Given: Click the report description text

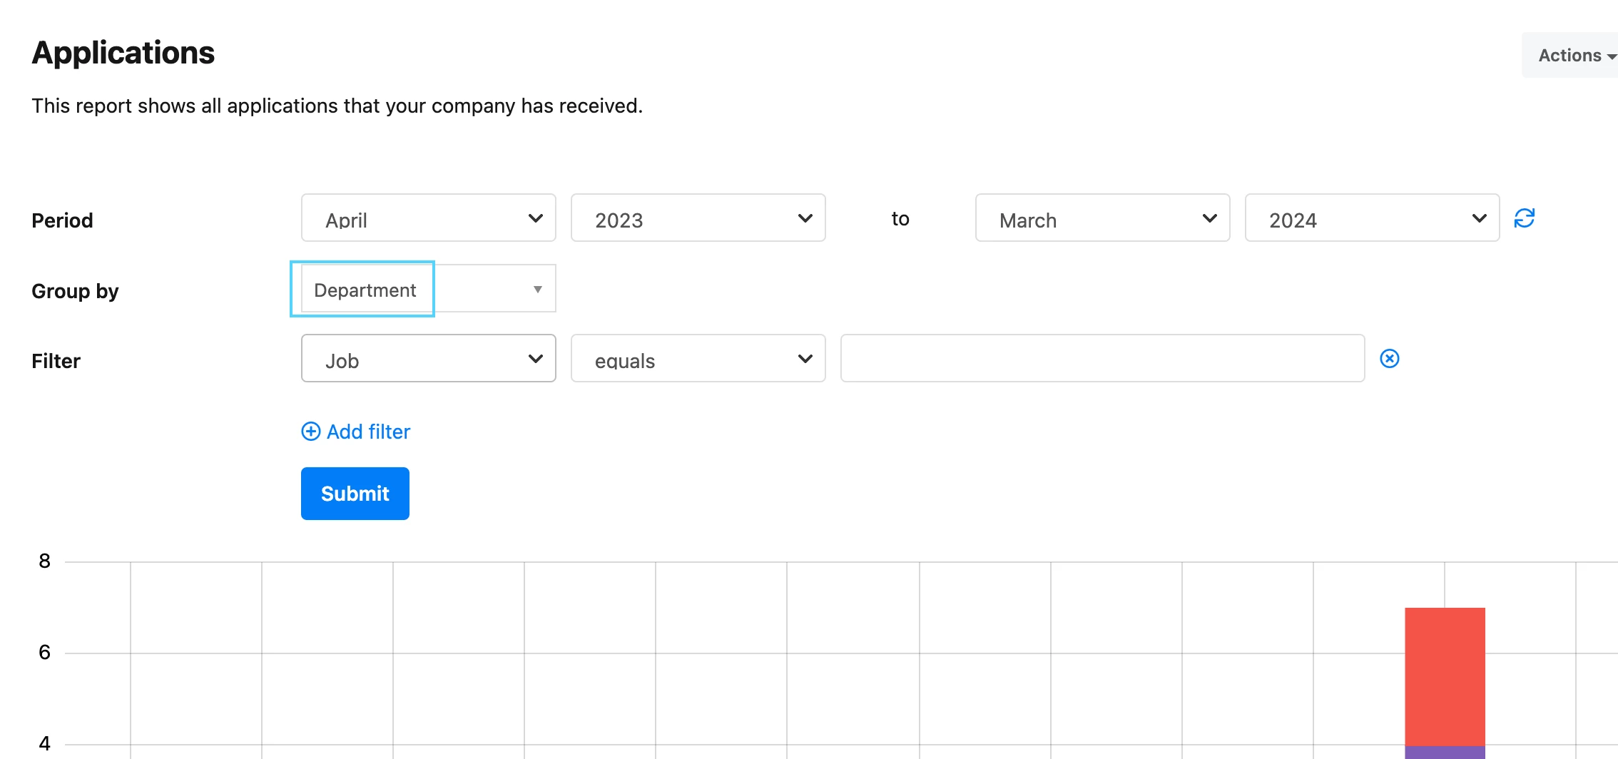Looking at the screenshot, I should 337,106.
